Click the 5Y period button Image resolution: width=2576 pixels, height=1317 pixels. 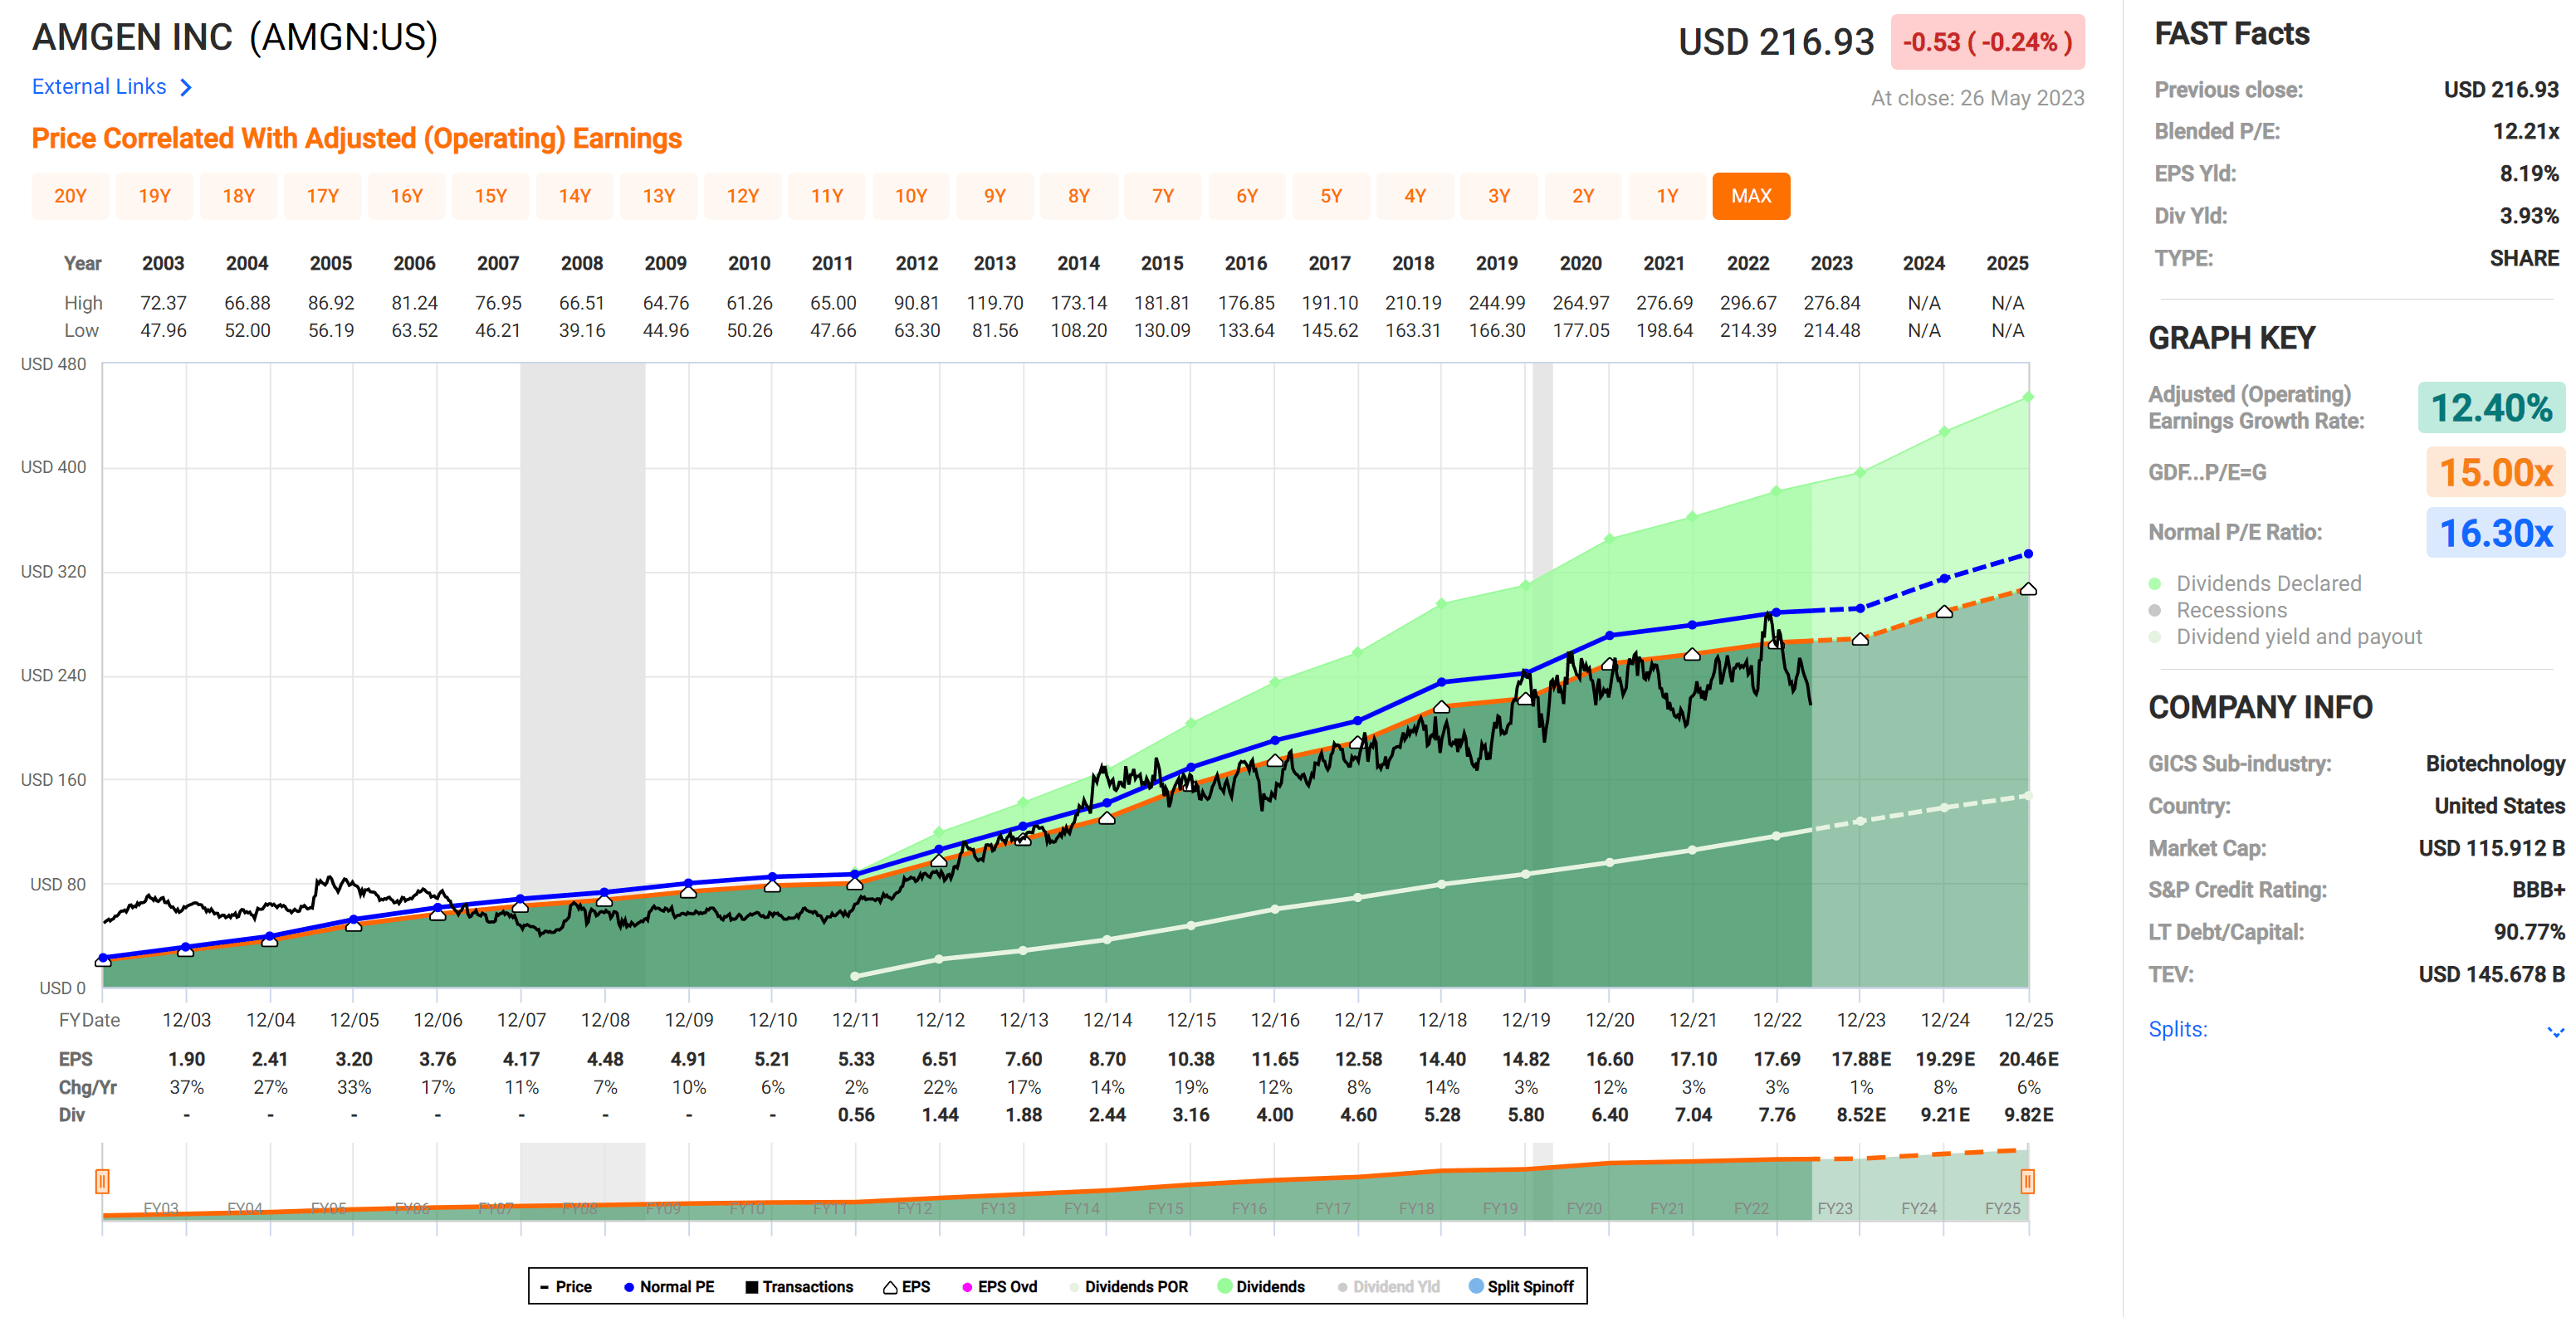(x=1331, y=196)
